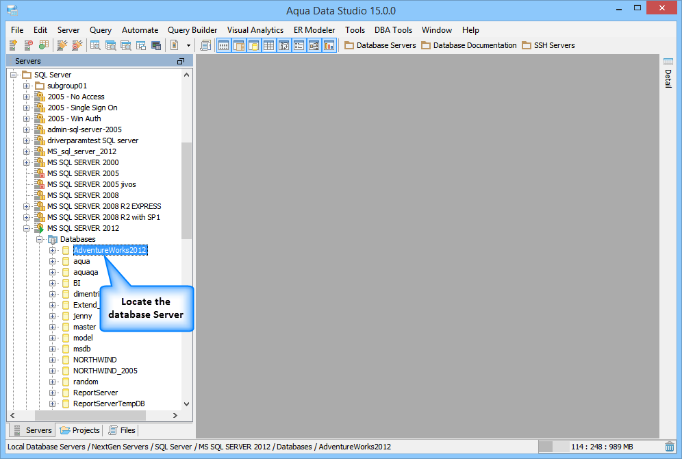Collapse the Databases node
Viewport: 682px width, 459px height.
point(40,239)
